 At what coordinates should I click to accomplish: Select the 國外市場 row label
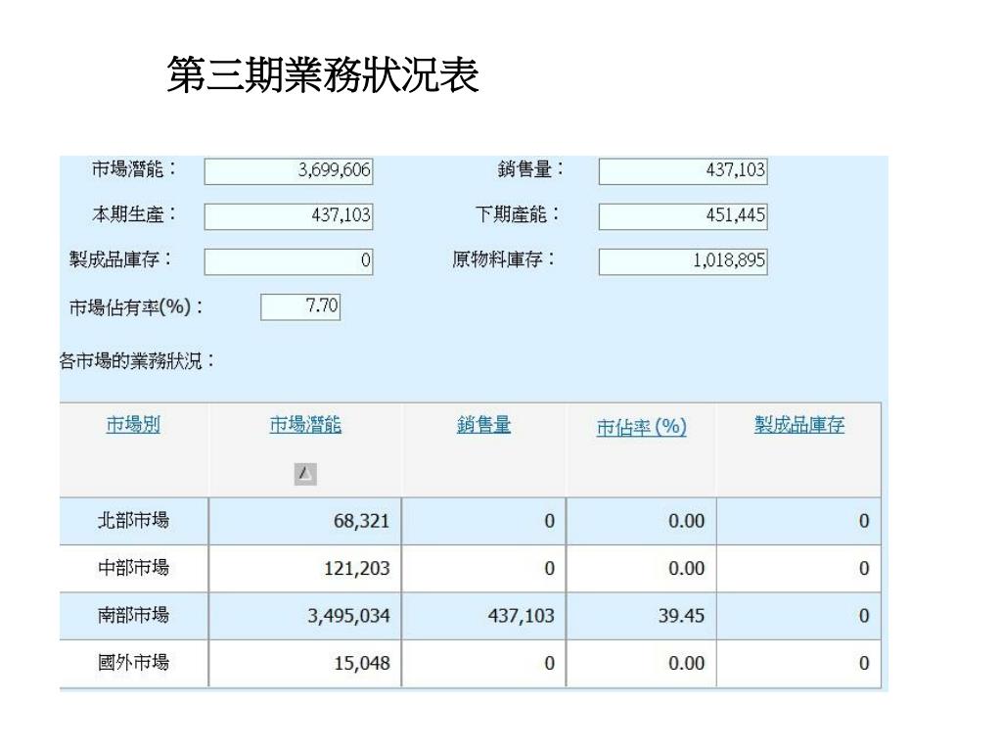(133, 663)
